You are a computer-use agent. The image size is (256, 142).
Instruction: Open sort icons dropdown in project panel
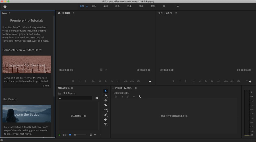[x=92, y=135]
